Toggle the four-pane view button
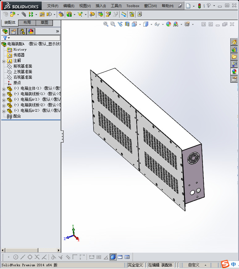The height and width of the screenshot is (269, 239). [127, 257]
